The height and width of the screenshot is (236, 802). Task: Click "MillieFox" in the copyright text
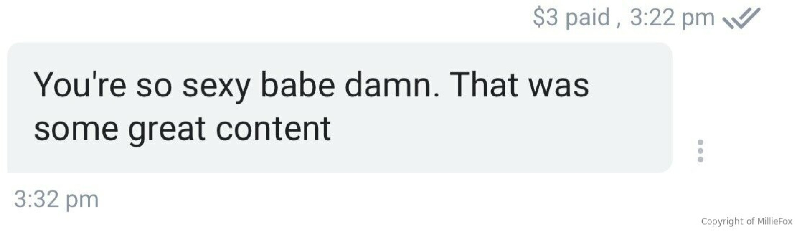pyautogui.click(x=775, y=221)
